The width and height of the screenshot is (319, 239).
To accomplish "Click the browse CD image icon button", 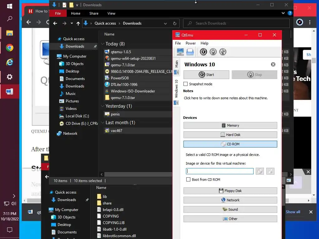I will coord(260,171).
